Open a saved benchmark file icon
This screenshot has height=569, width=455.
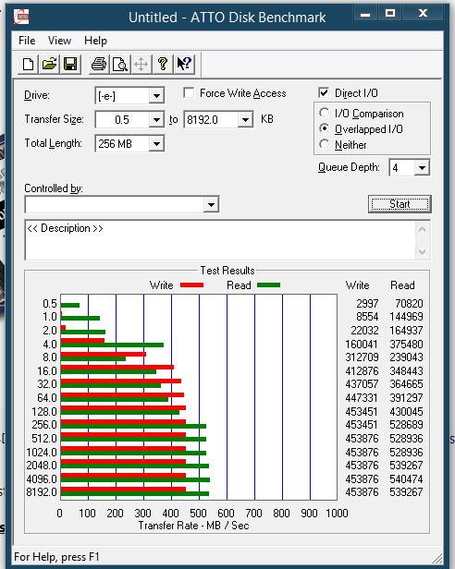click(49, 65)
